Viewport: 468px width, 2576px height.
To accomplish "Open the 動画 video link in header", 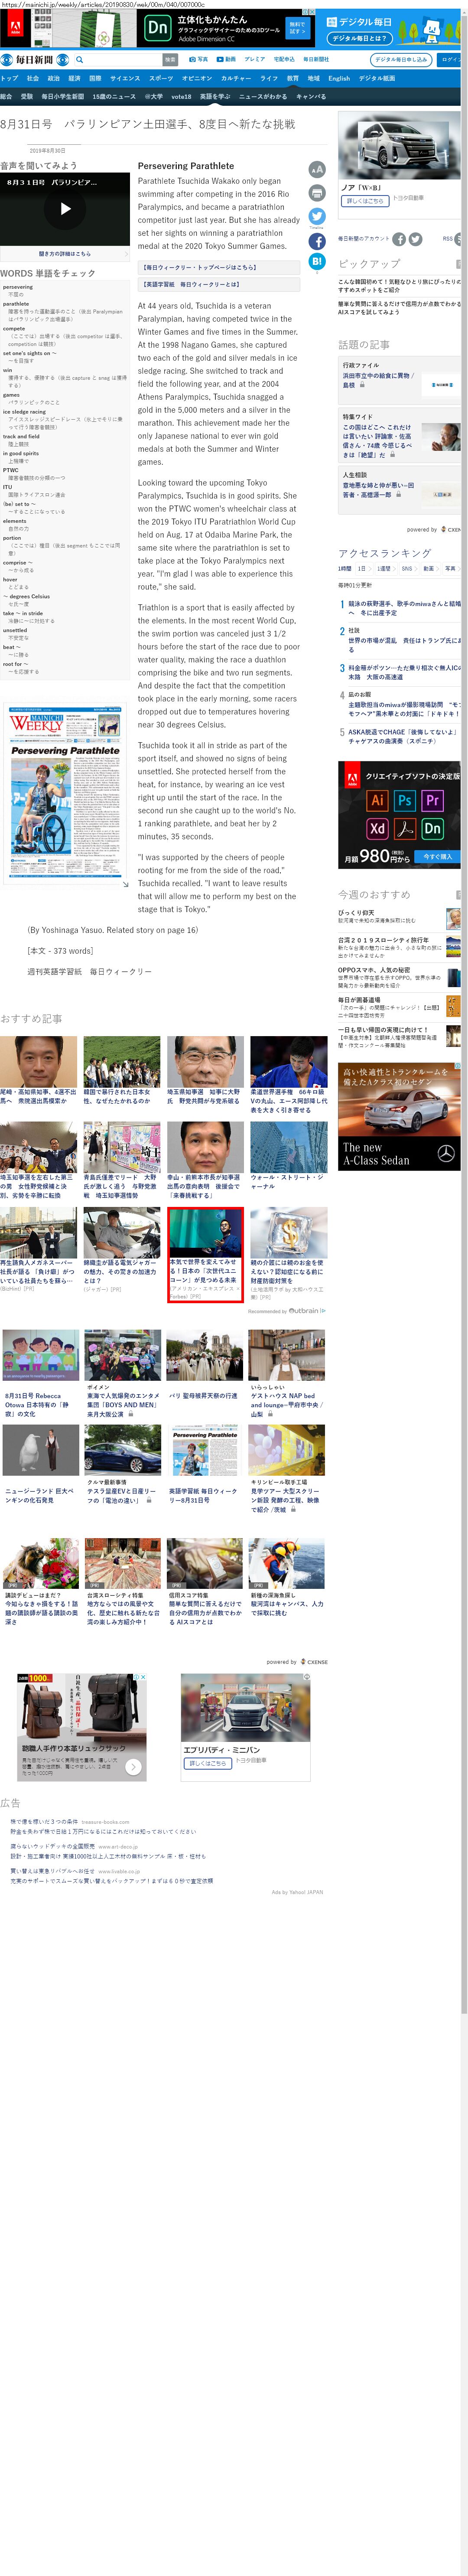I will [227, 60].
